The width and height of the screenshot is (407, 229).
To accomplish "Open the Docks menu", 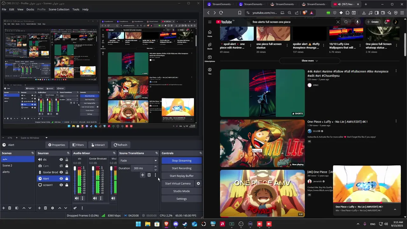I will tap(30, 9).
